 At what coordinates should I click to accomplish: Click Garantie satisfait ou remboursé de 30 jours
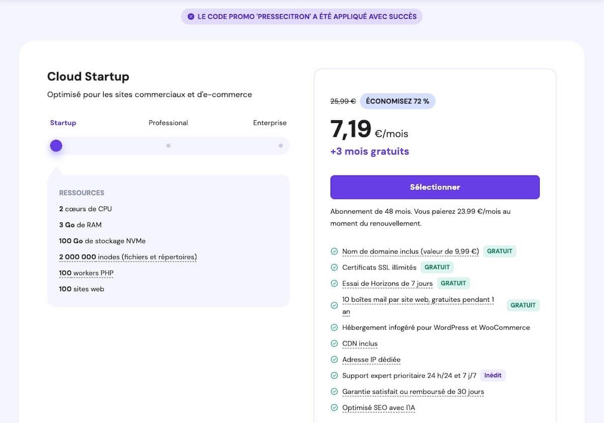pyautogui.click(x=413, y=392)
